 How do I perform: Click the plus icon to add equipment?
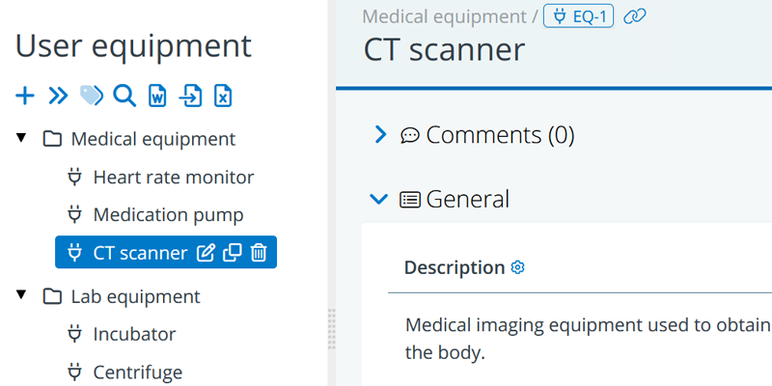[25, 95]
